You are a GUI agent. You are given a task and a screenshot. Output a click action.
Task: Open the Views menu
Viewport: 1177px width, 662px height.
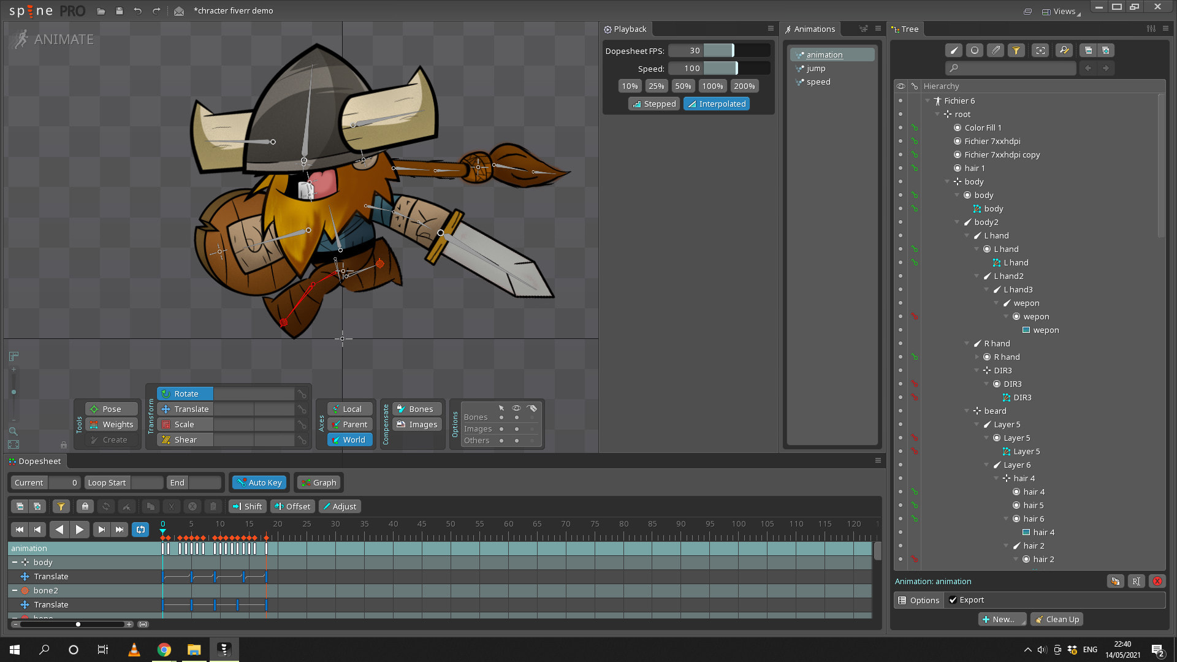point(1061,11)
